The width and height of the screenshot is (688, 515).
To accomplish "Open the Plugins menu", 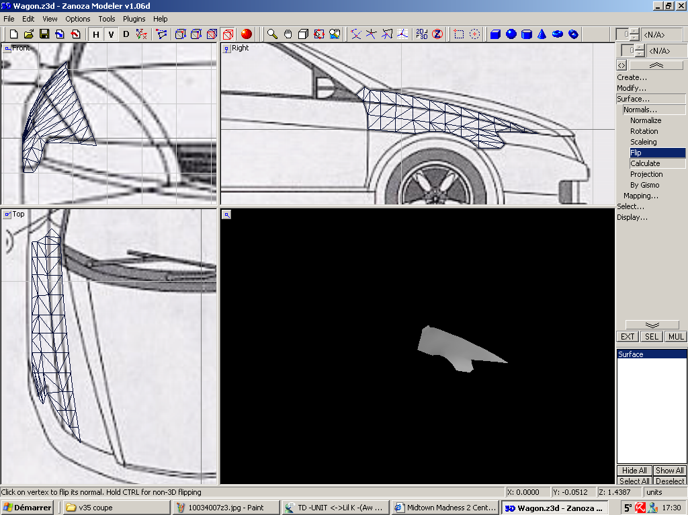I will pyautogui.click(x=134, y=19).
